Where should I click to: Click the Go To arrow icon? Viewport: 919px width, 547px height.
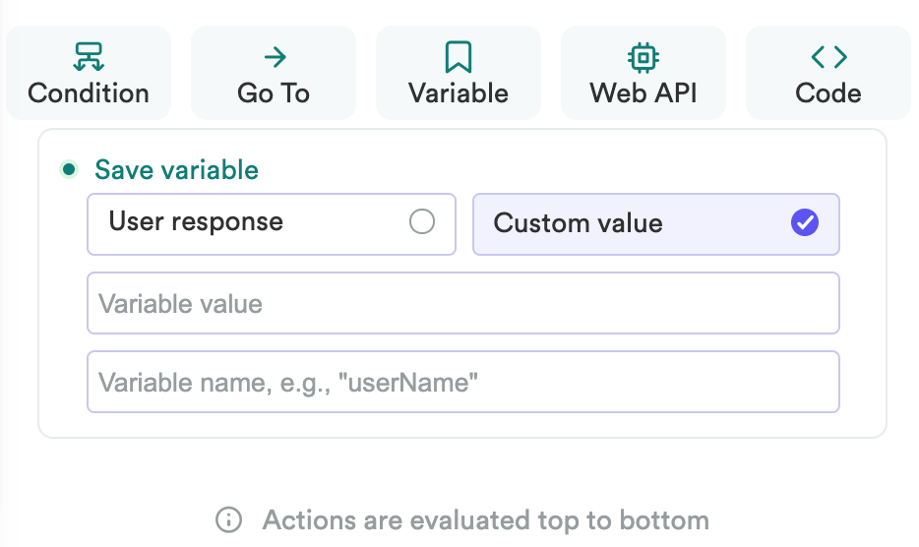(274, 57)
